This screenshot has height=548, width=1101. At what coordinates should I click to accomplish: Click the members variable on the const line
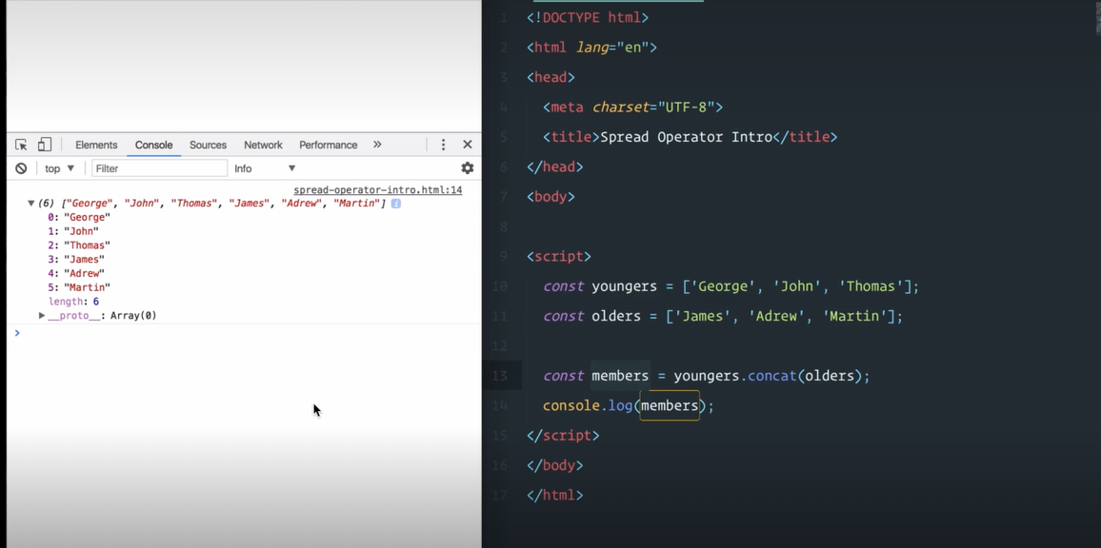620,376
